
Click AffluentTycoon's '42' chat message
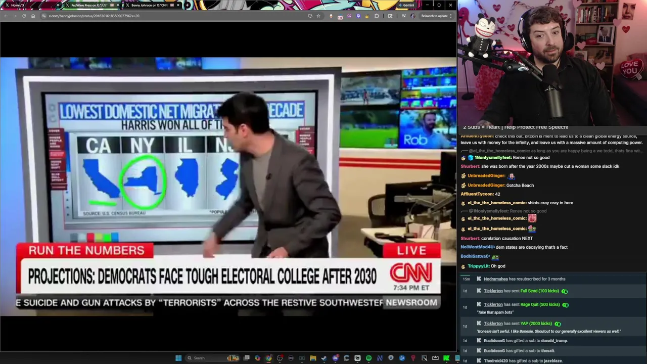pos(497,194)
